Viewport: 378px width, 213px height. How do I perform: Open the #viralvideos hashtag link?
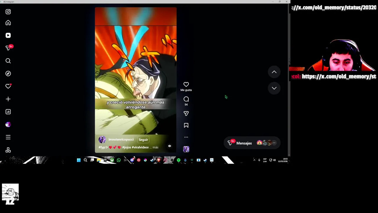(140, 147)
